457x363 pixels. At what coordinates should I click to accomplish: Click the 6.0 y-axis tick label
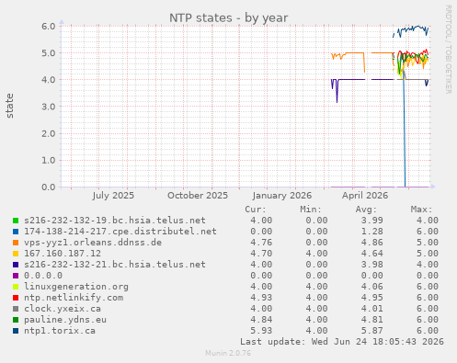click(49, 26)
